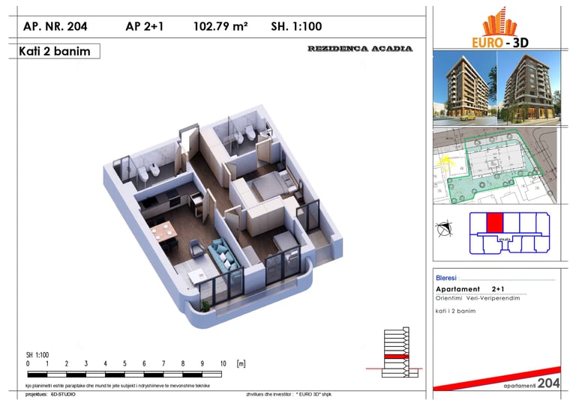The height and width of the screenshot is (406, 576).
Task: Click the 'Kati 2 banim' boxed label
Action: (55, 51)
